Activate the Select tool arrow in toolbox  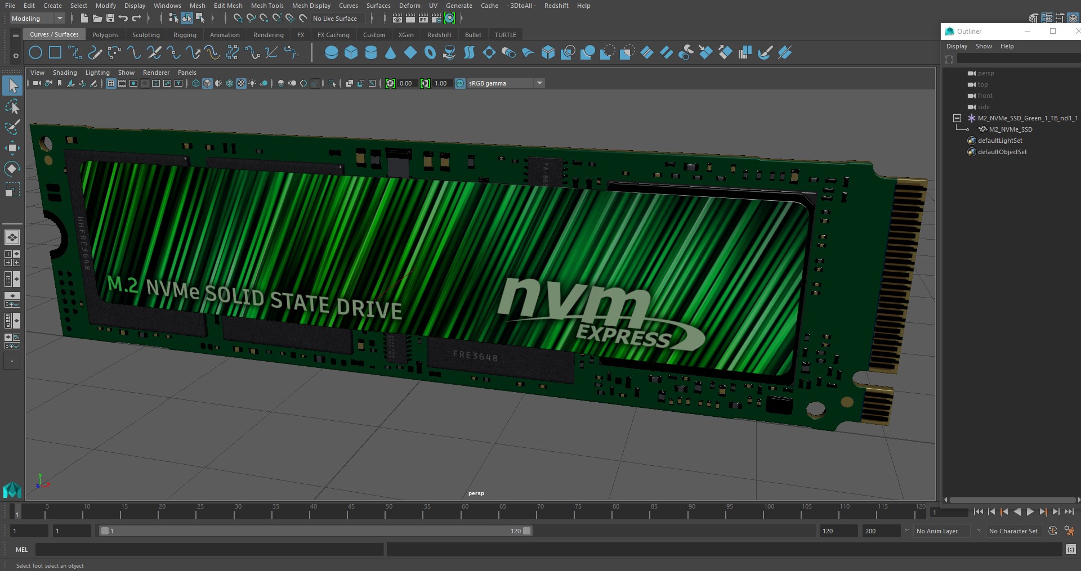tap(12, 86)
